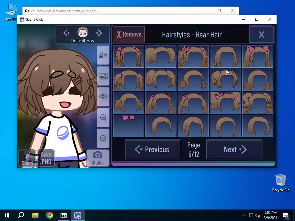Screen dimensions: 295x221
Task: Select first-row third curly pigtails with bows
Action: tap(193, 56)
